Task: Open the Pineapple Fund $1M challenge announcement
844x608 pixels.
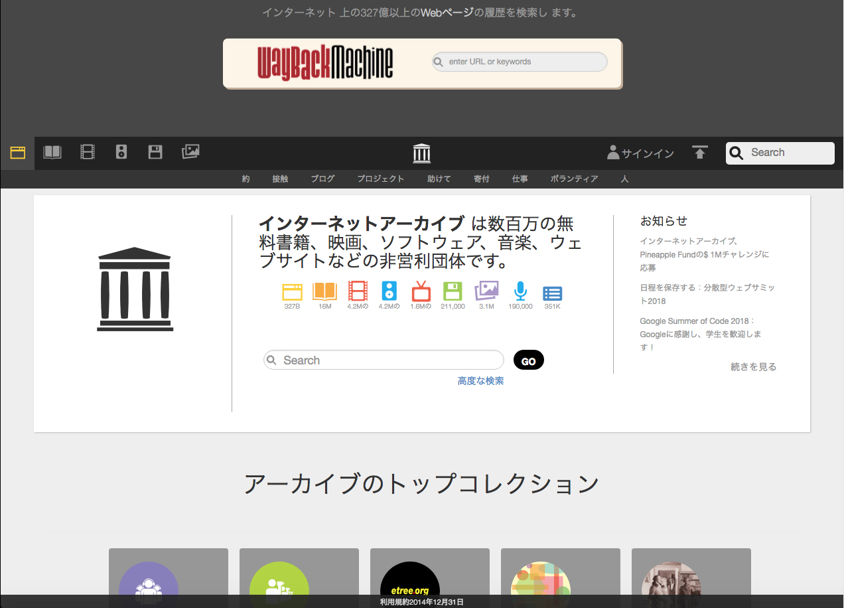Action: pos(705,254)
